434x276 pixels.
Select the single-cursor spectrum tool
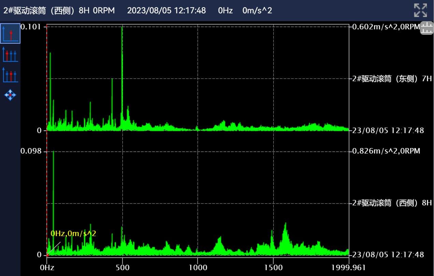click(x=10, y=33)
